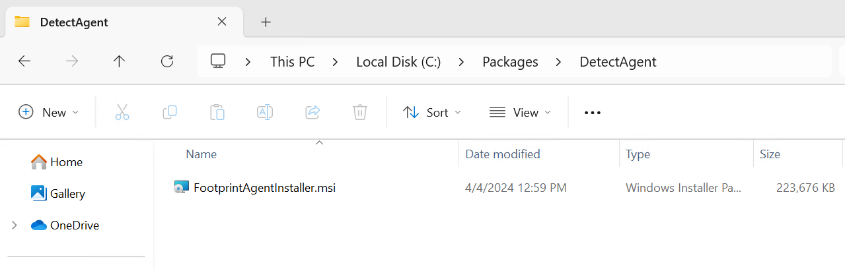The width and height of the screenshot is (845, 269).
Task: Open the See more ellipsis menu
Action: coord(593,113)
